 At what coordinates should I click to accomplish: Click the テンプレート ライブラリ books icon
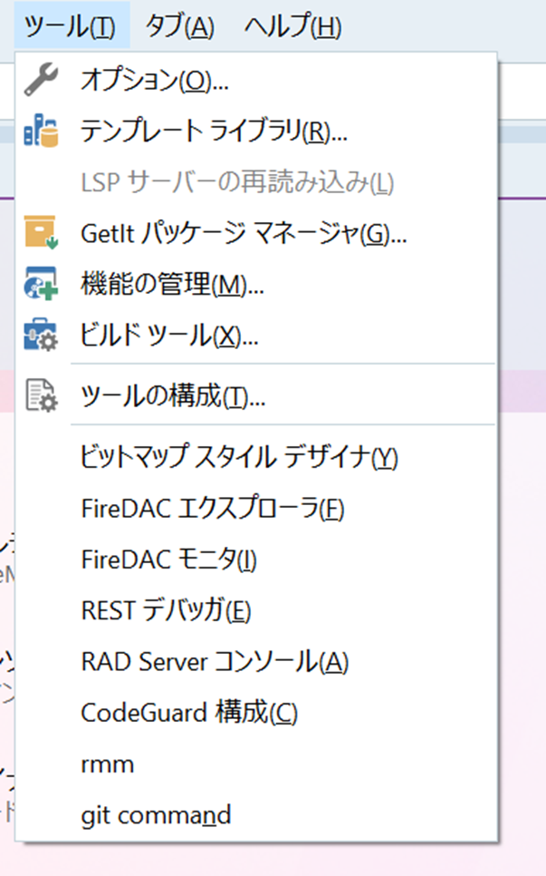(x=41, y=131)
